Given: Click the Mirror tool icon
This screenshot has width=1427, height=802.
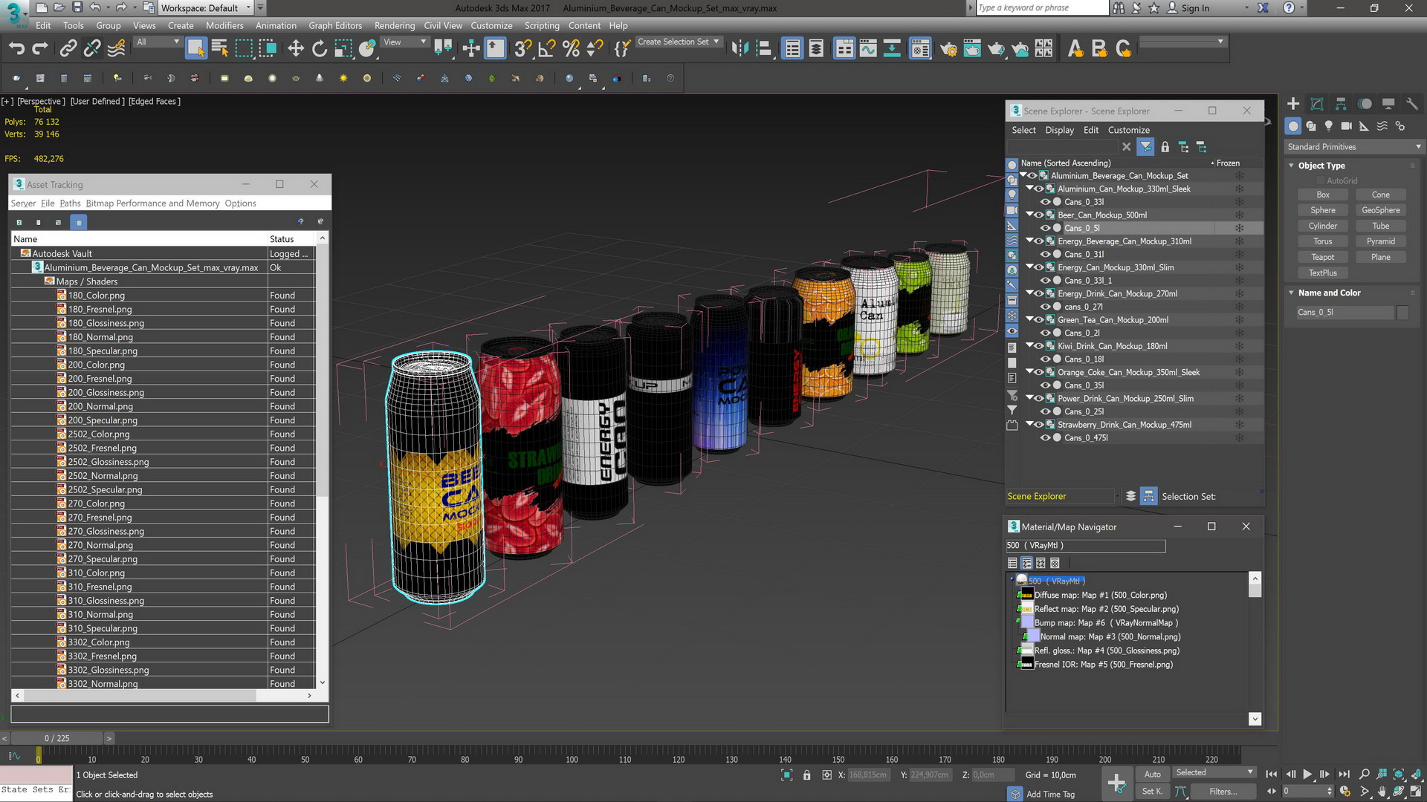Looking at the screenshot, I should [740, 49].
